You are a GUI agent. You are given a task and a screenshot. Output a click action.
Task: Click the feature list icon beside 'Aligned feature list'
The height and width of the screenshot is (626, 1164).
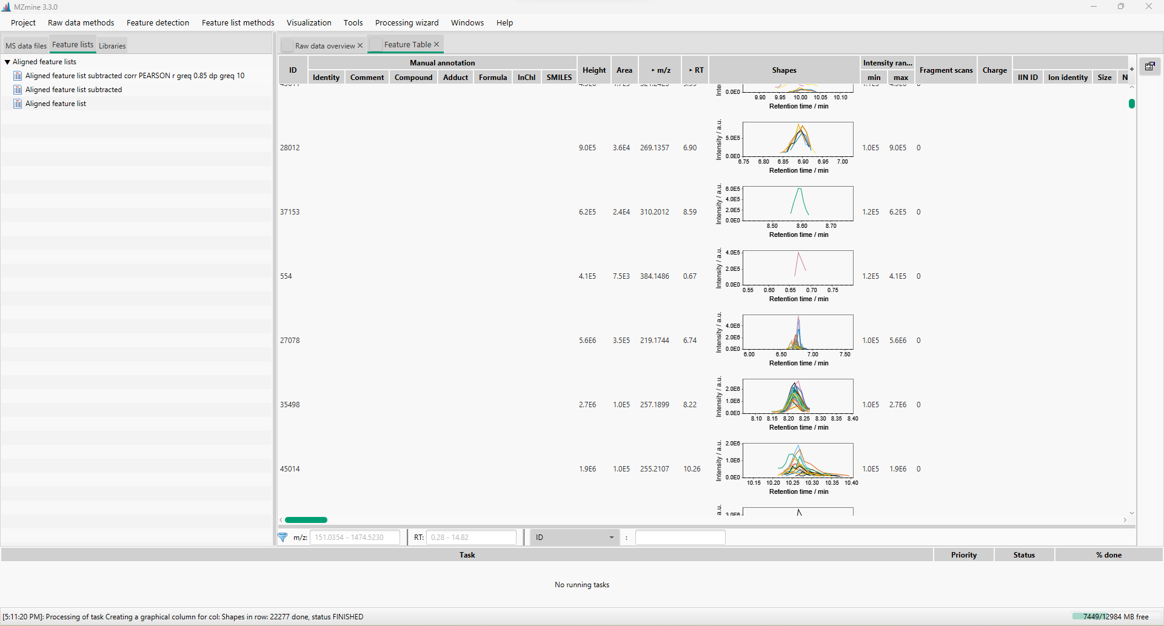pyautogui.click(x=18, y=103)
